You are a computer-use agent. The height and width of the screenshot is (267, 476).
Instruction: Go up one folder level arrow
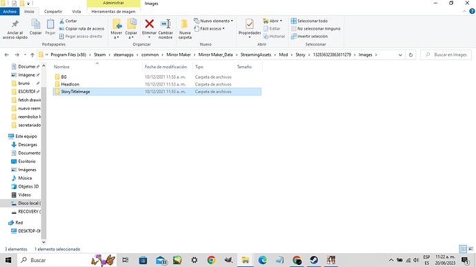(x=32, y=55)
